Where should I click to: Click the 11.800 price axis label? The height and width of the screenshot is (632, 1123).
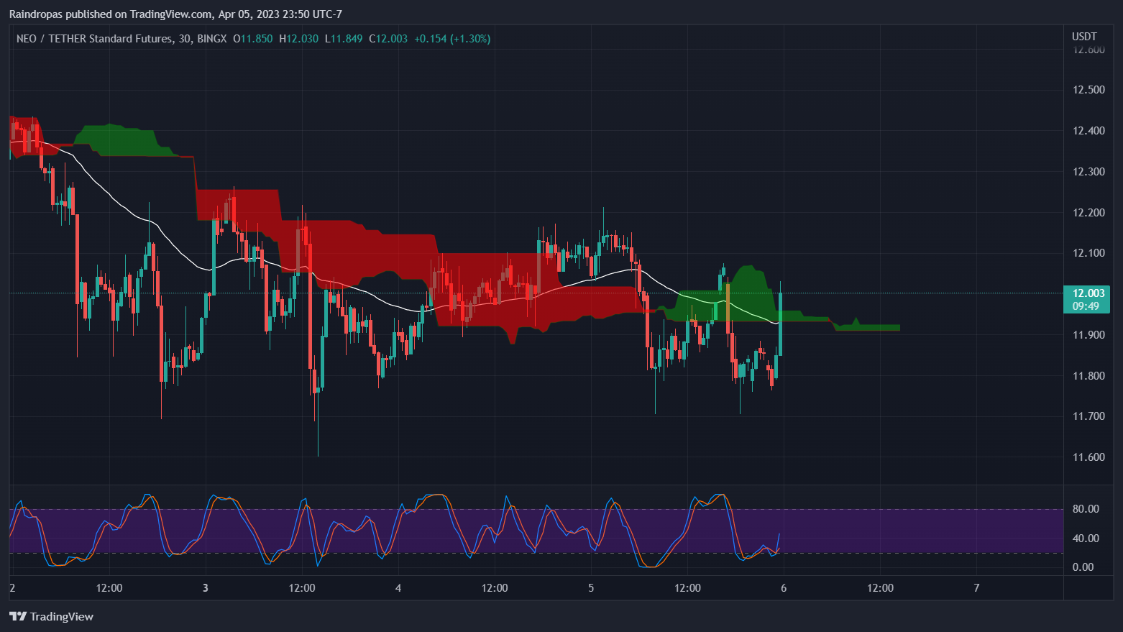pos(1088,376)
